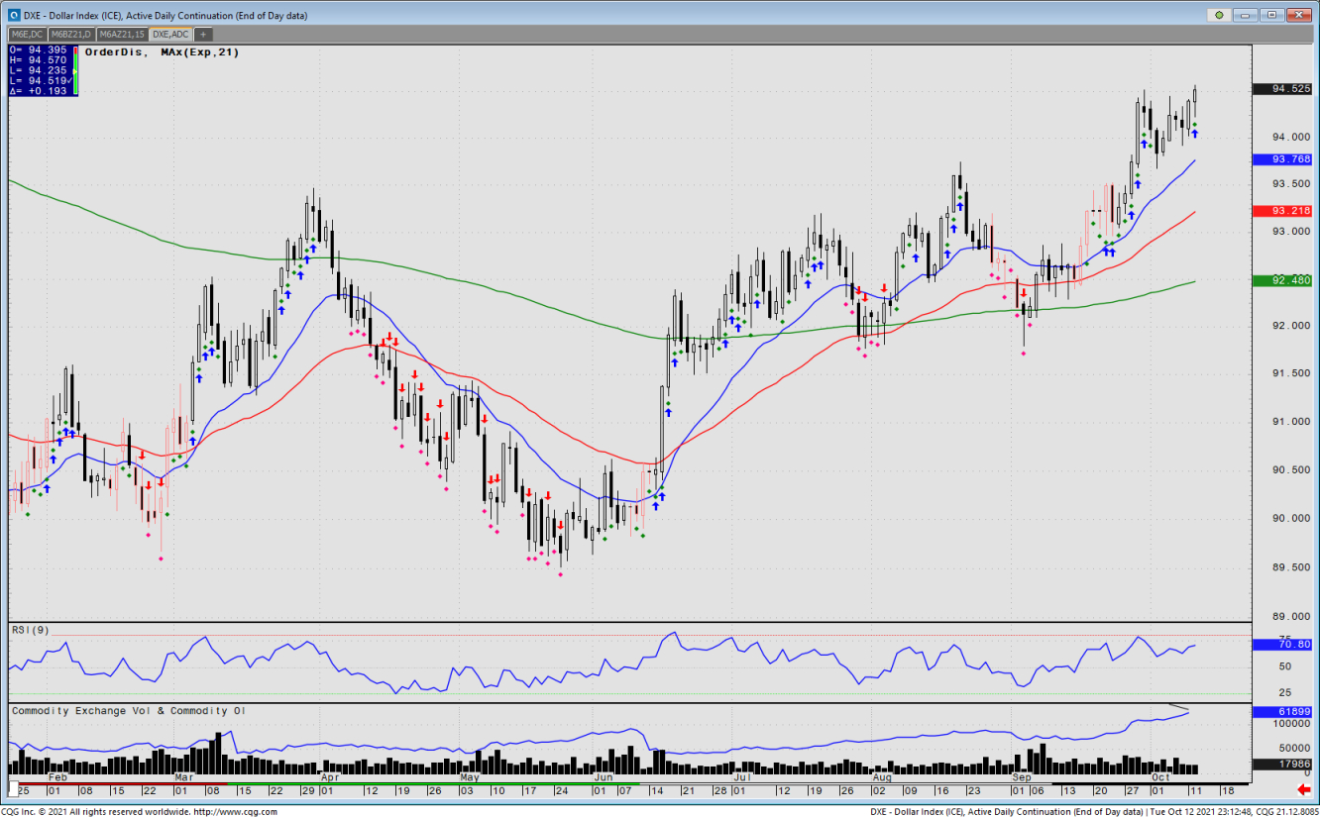Click the 61899 open interest value label

(x=1282, y=712)
